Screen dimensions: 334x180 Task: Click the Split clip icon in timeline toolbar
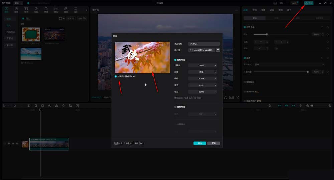tap(29, 106)
